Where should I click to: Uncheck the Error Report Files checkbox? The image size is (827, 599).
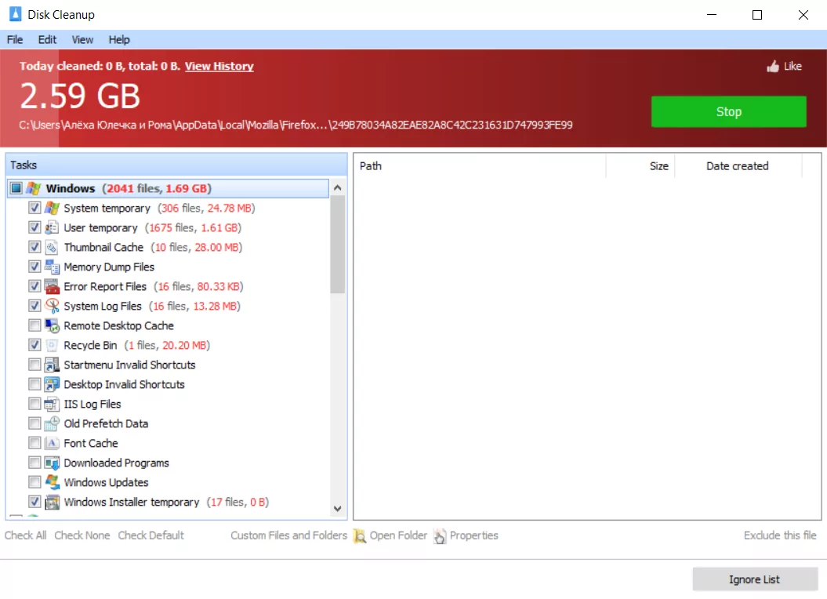34,286
